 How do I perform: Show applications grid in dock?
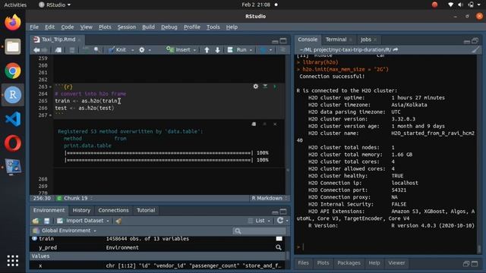(13, 261)
